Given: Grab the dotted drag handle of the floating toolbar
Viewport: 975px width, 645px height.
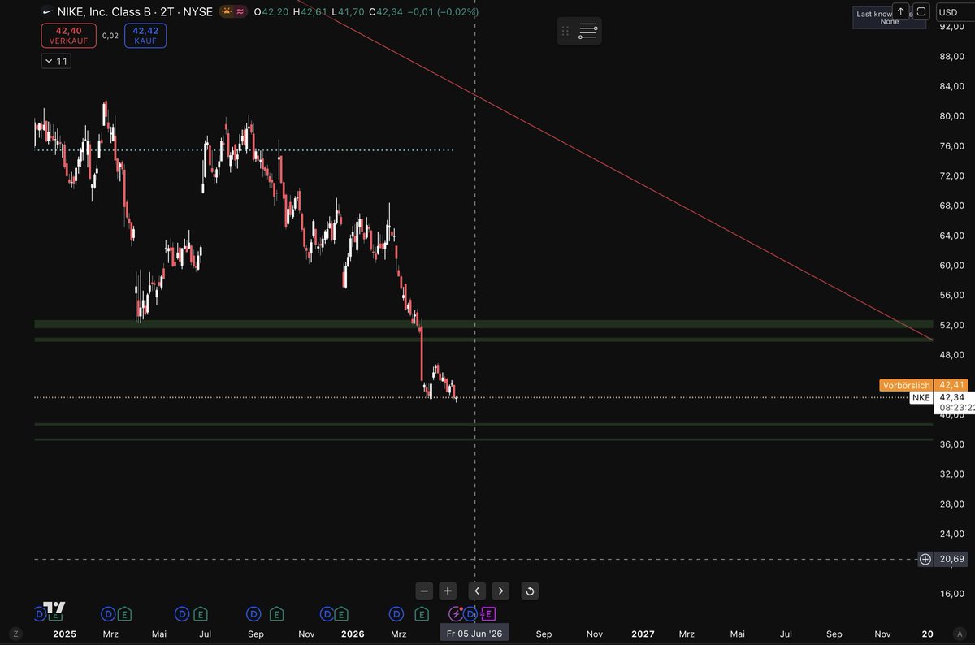Looking at the screenshot, I should pos(565,32).
